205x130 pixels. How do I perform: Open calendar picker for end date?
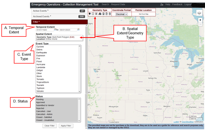click(78, 30)
